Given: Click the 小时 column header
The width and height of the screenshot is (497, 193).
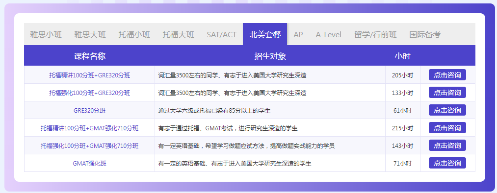Looking at the screenshot, I should coord(402,56).
